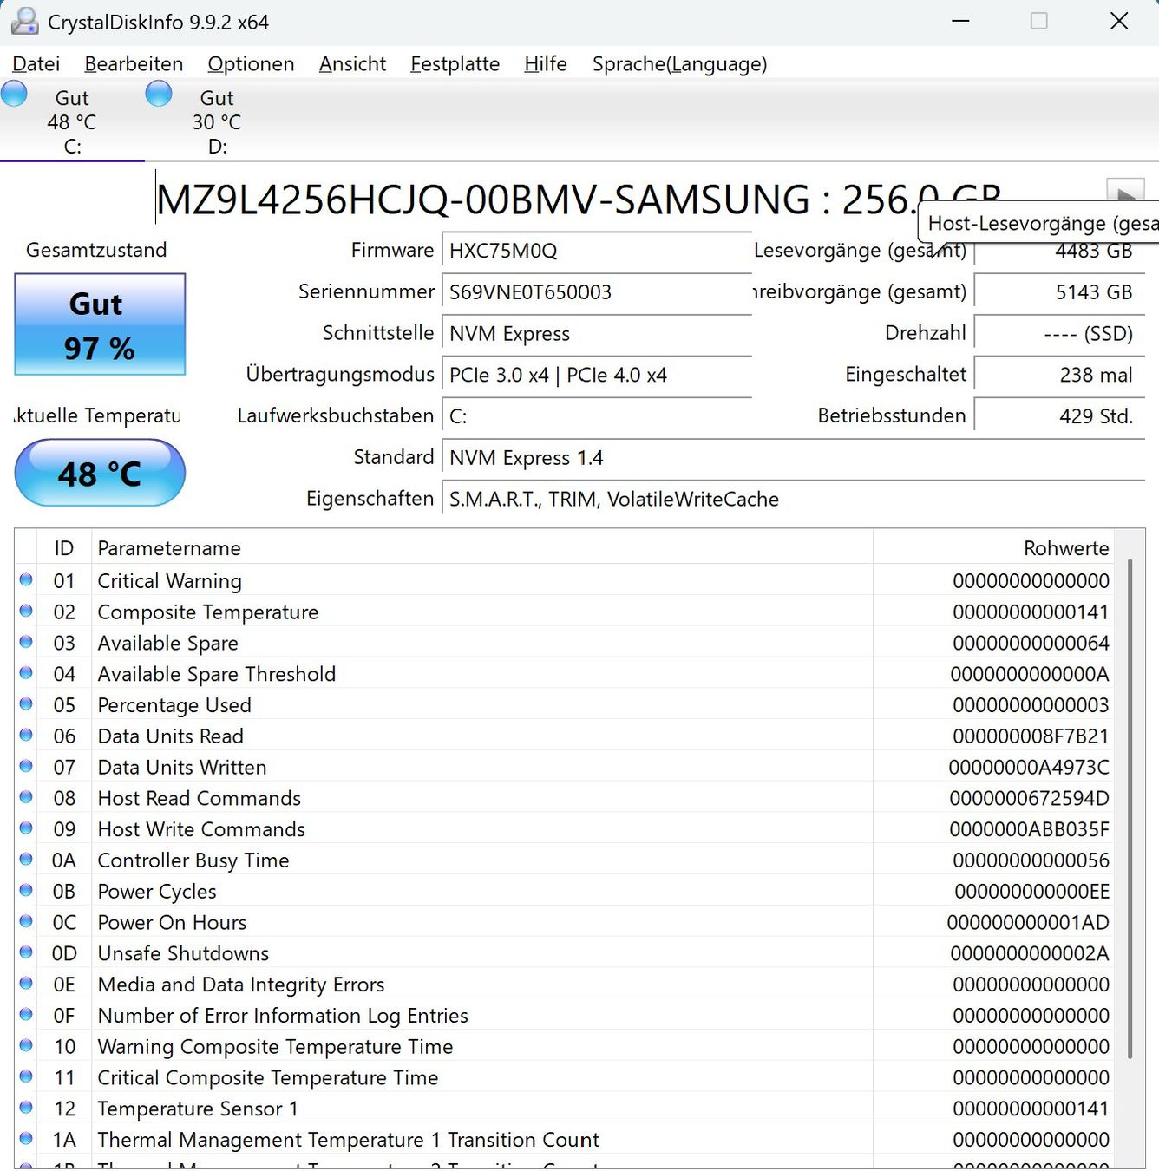Click status orb for Unsafe Shutdowns row
The width and height of the screenshot is (1159, 1171).
[x=26, y=952]
